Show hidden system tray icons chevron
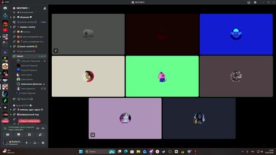Screen dimensions: 276x155 243,152
